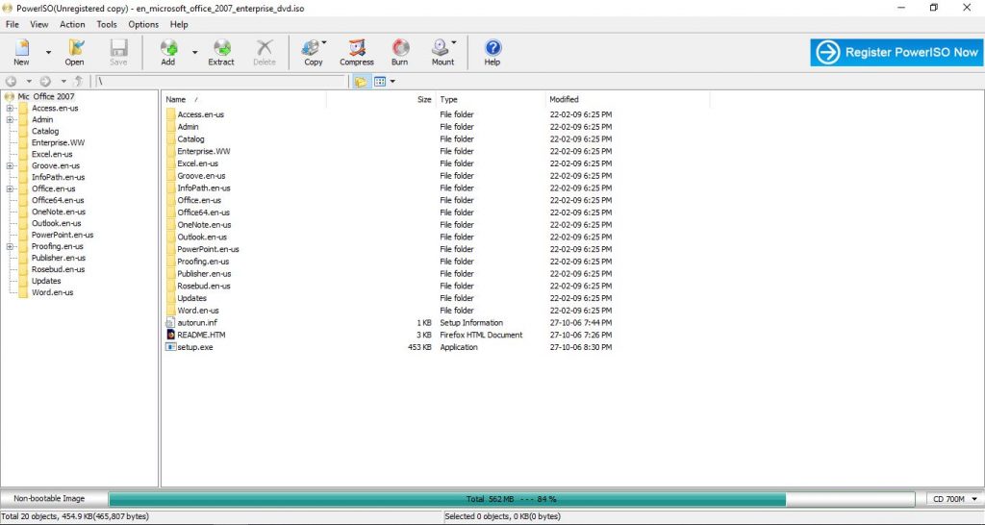Sort by the Type column header
This screenshot has height=525, width=985.
pyautogui.click(x=490, y=99)
